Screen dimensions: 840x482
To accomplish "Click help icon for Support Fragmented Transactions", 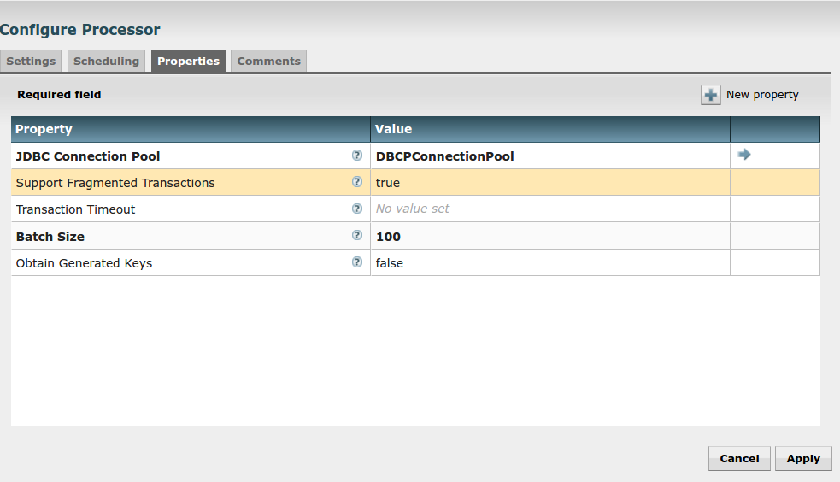I will click(357, 182).
